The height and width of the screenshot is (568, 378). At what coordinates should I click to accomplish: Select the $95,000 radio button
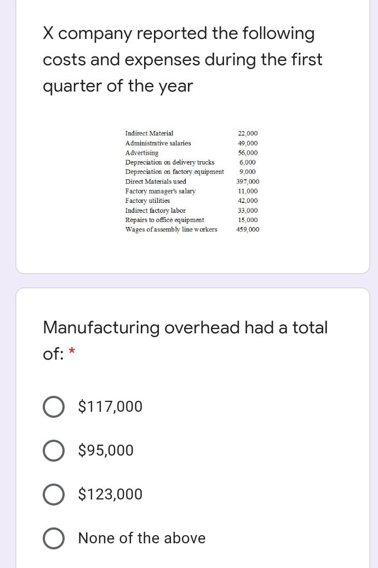pos(54,451)
